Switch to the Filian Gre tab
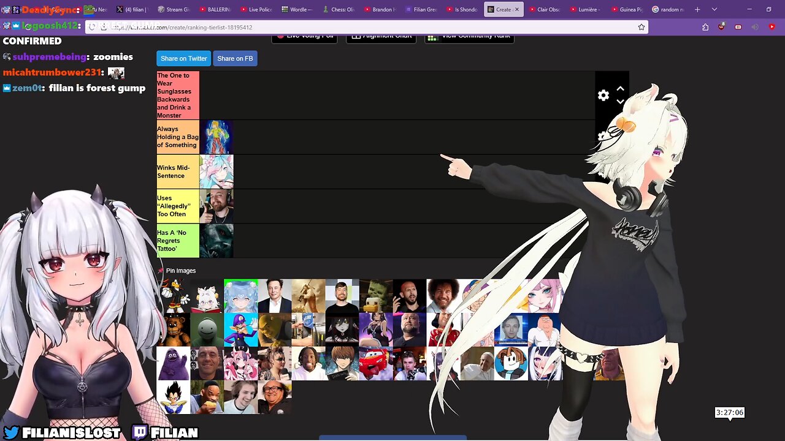 point(421,9)
